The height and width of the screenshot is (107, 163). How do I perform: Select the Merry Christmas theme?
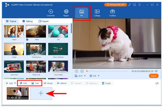(x=58, y=49)
